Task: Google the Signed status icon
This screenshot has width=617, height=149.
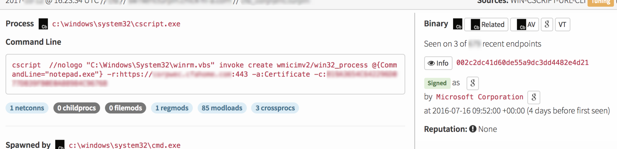Action: click(472, 83)
